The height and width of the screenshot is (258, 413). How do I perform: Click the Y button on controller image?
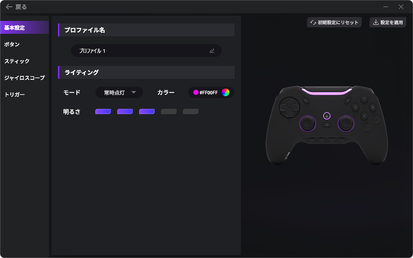(364, 99)
